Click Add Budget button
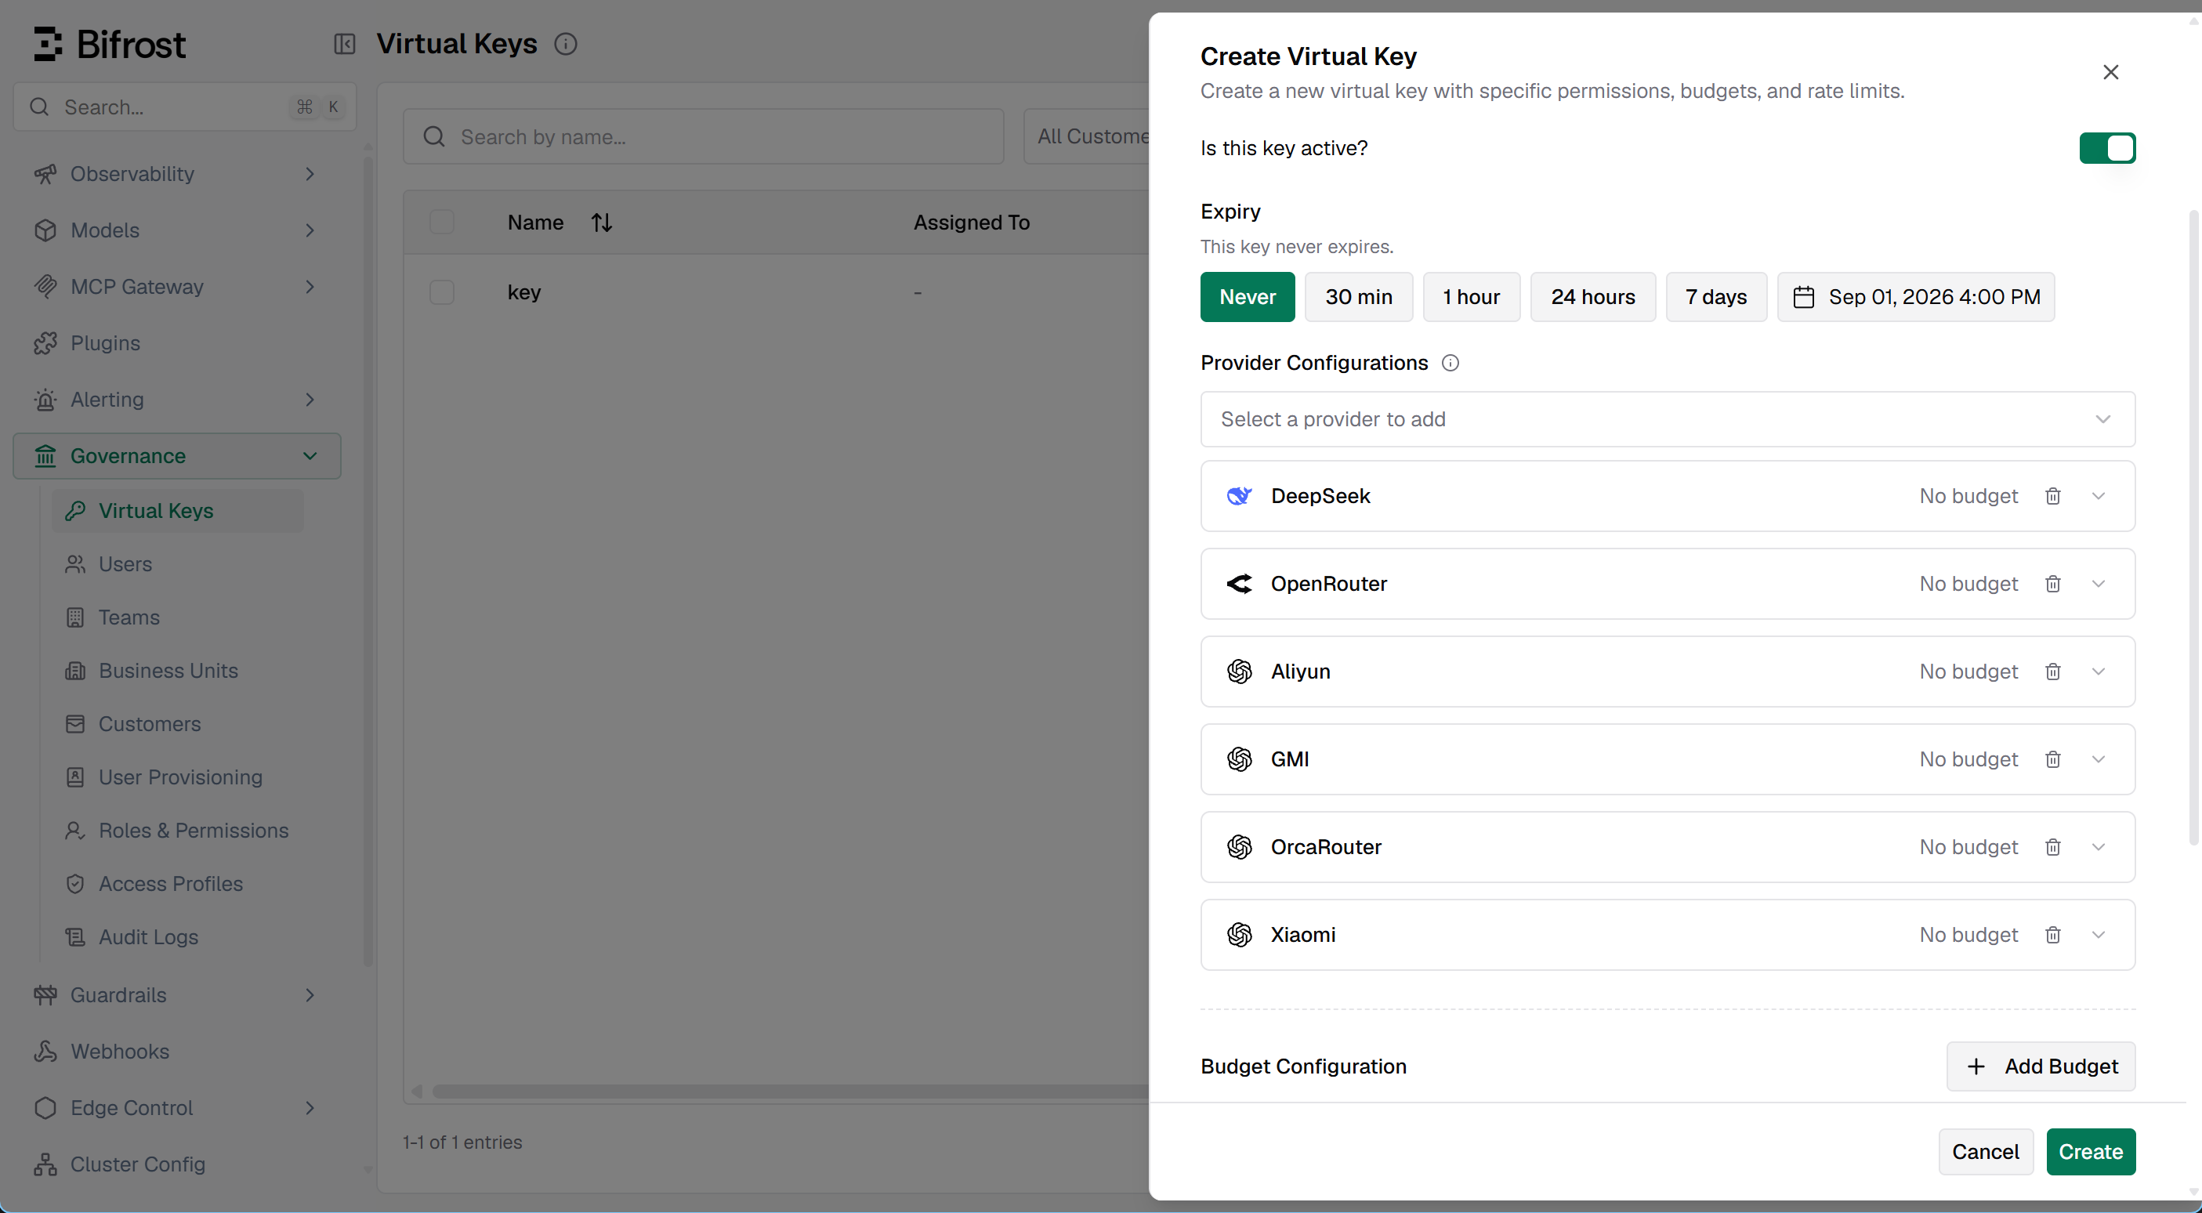 point(2041,1066)
